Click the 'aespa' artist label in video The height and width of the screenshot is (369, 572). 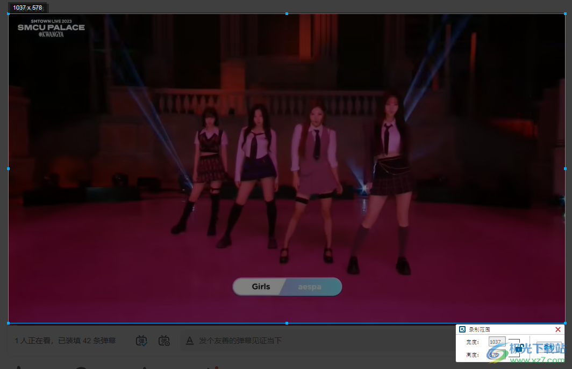pyautogui.click(x=309, y=287)
